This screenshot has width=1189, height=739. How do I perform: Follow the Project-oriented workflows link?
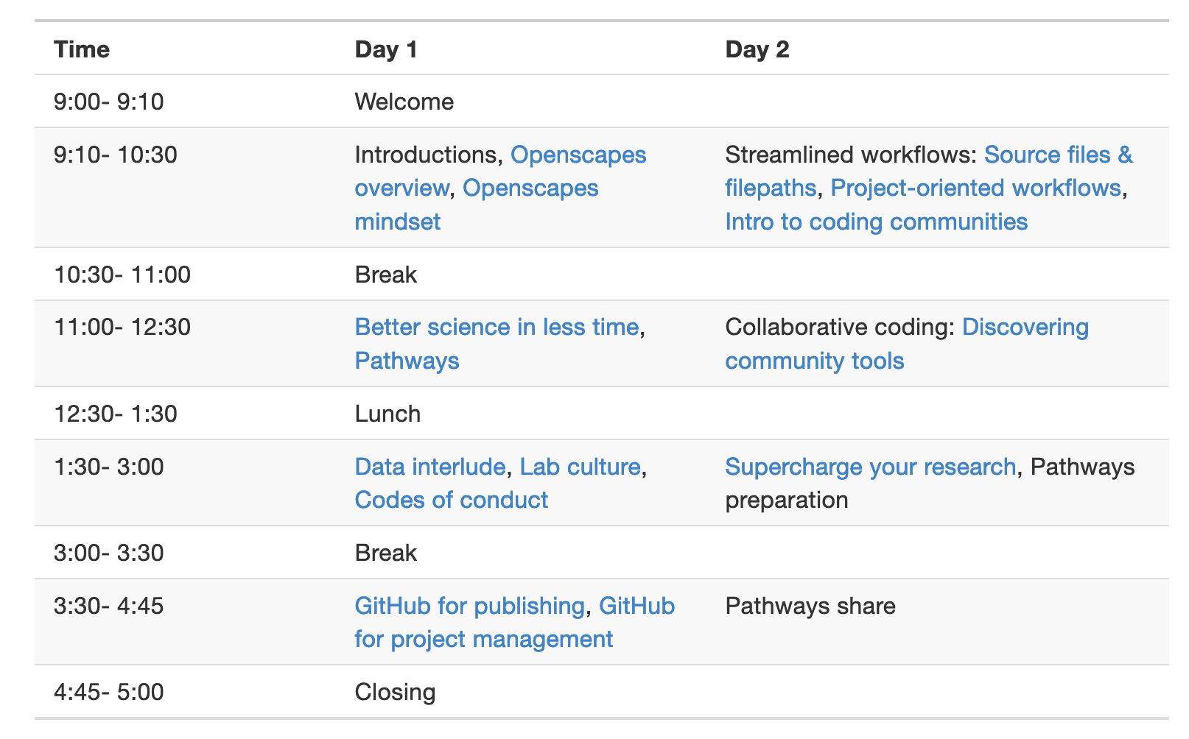tap(975, 188)
